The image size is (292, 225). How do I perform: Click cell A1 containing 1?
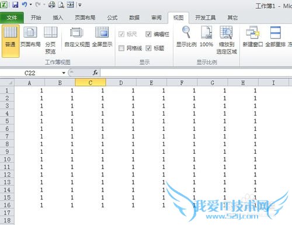30,91
